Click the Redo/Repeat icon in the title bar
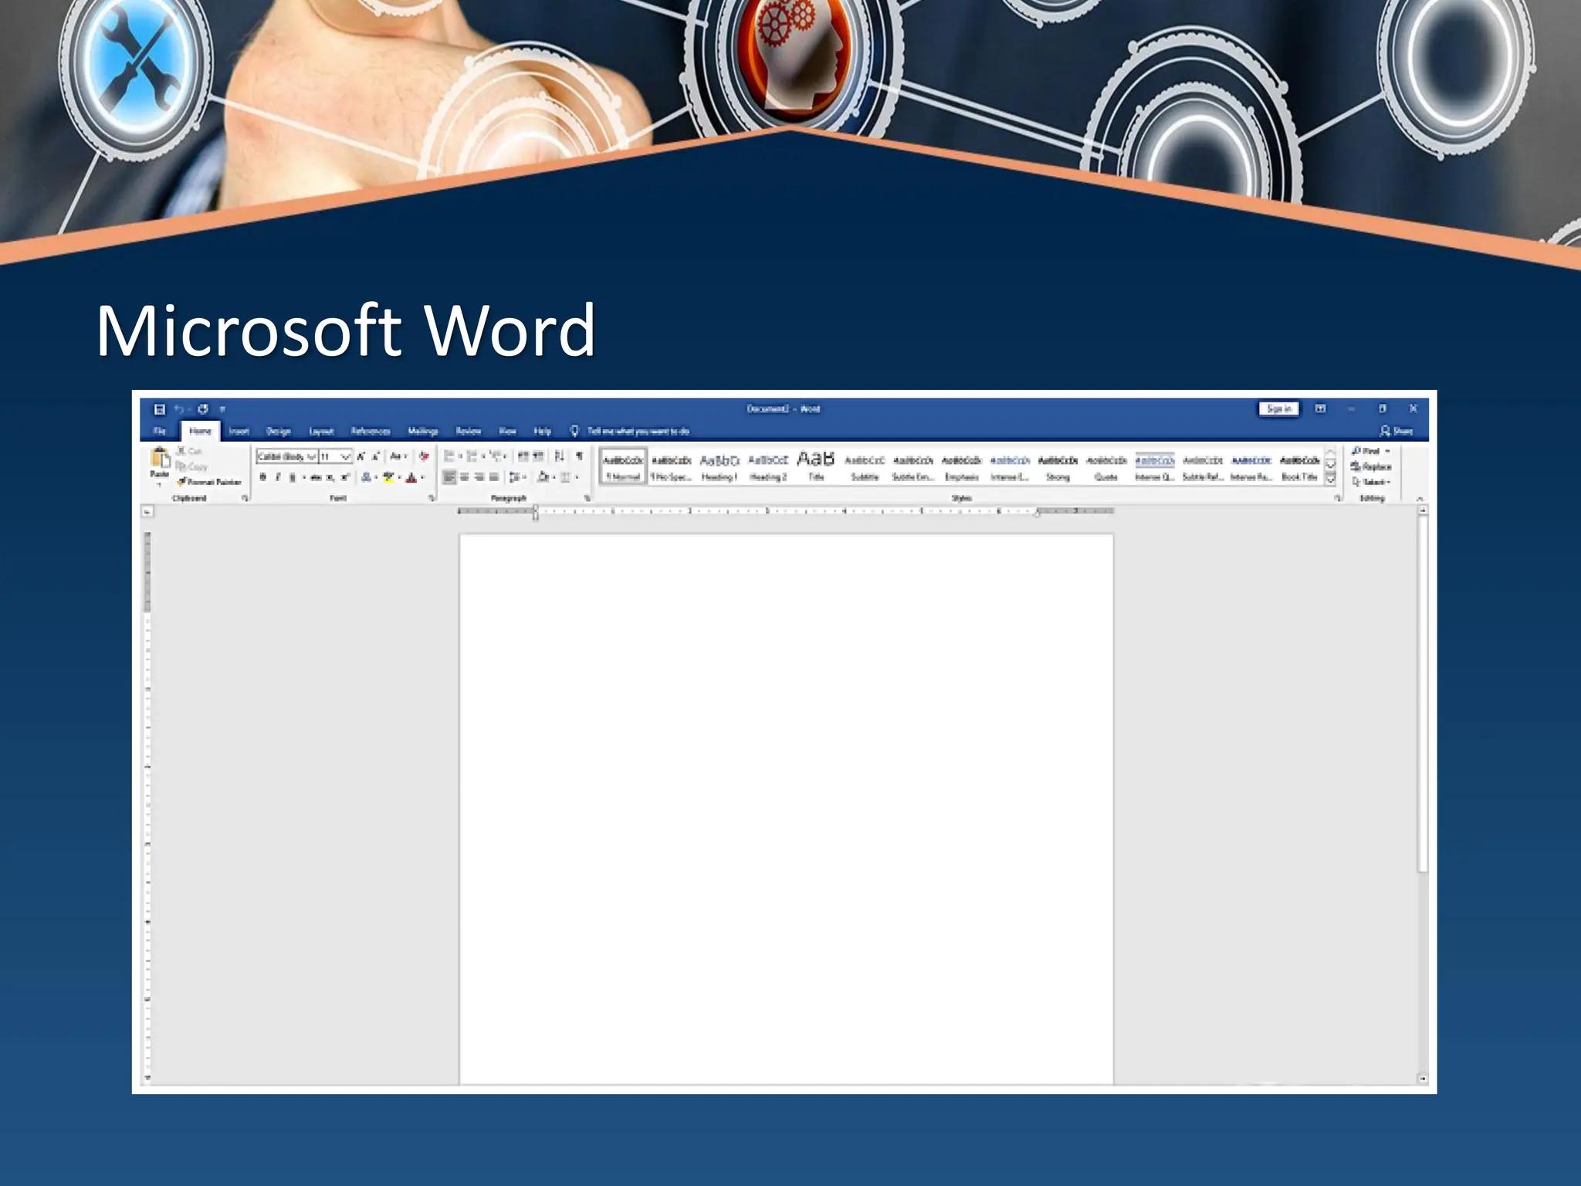Viewport: 1581px width, 1186px height. 203,409
